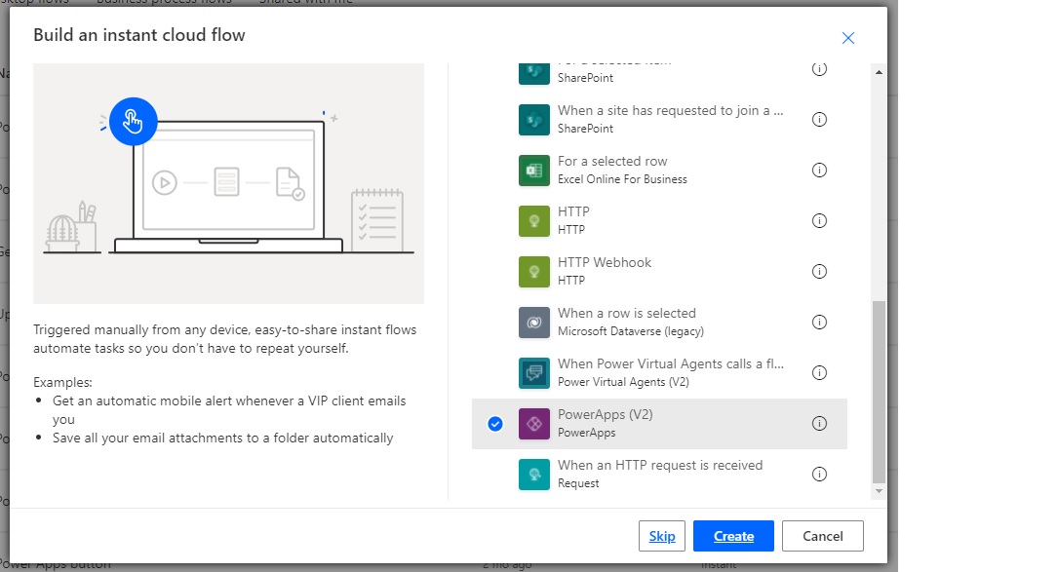Click the SharePoint site-join trigger icon
Viewport: 1057px width, 572px height.
532,119
